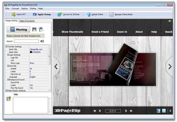The height and width of the screenshot is (122, 177).
Task: Save template settings via floppy disk icon
Action: pyautogui.click(x=34, y=29)
